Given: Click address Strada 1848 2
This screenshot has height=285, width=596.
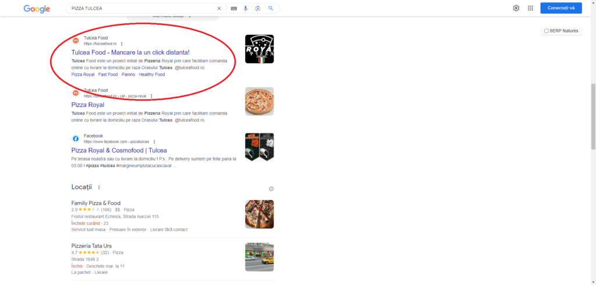Looking at the screenshot, I should (x=85, y=259).
